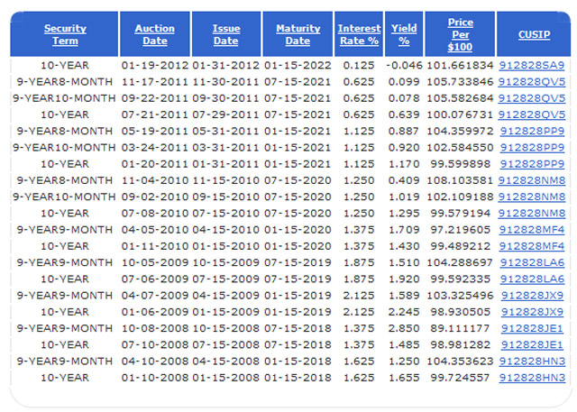Click the CUSIP column header

tap(533, 34)
